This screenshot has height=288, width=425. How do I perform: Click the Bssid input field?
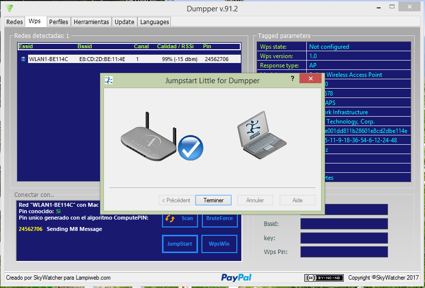tap(344, 224)
